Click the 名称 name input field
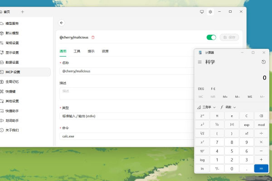Image resolution: width=272 pixels, height=181 pixels. pyautogui.click(x=127, y=71)
